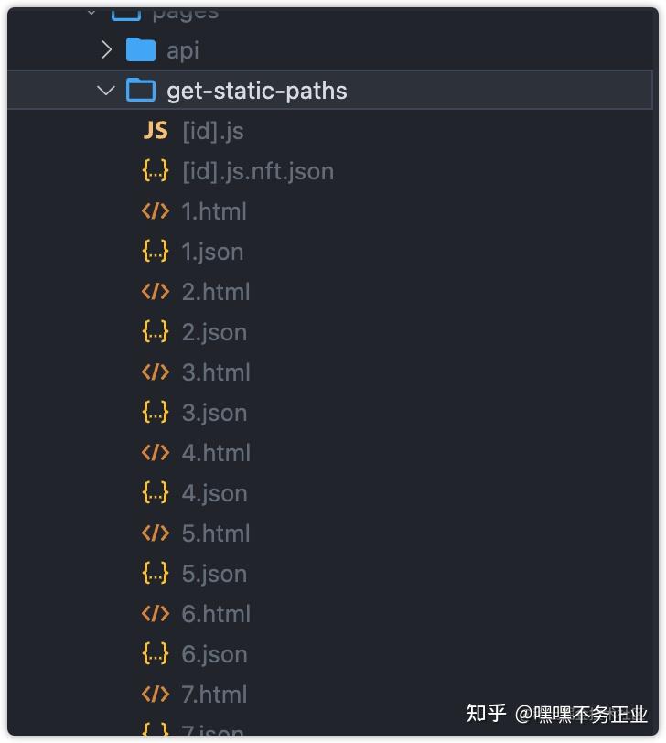Screen dimensions: 666x743
Task: Click the JSON icon next to 5.json
Action: [155, 574]
